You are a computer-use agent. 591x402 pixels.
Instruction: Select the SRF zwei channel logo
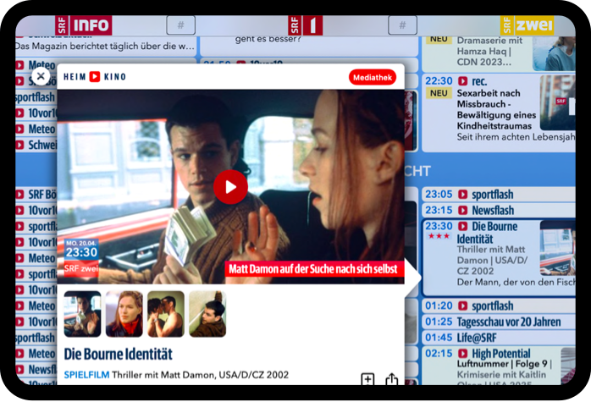pyautogui.click(x=527, y=25)
